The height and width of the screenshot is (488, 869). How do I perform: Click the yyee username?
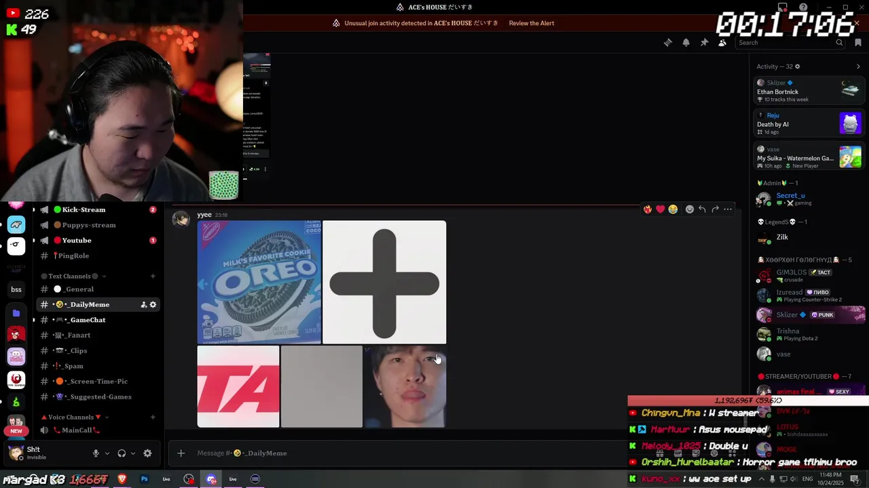(x=204, y=215)
